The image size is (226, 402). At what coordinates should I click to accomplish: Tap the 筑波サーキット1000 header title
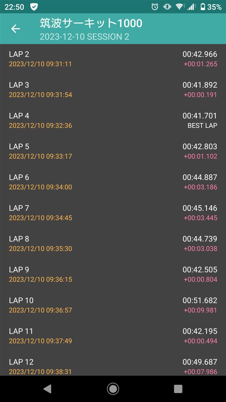click(x=91, y=23)
